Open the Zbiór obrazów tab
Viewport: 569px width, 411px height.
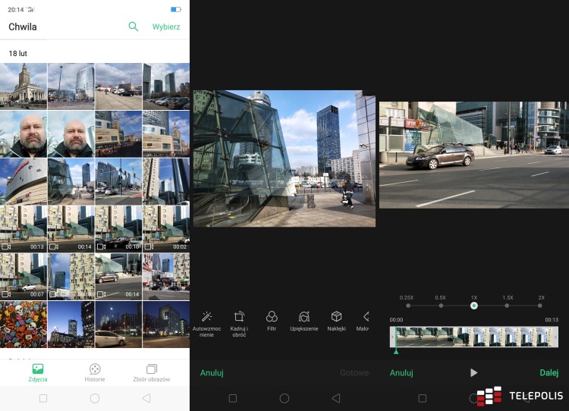coord(151,372)
